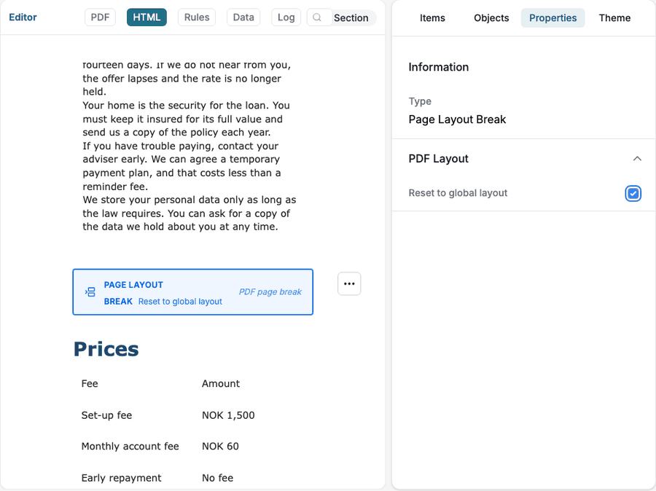Switch to the Items panel tab
Image resolution: width=656 pixels, height=491 pixels.
pyautogui.click(x=432, y=18)
